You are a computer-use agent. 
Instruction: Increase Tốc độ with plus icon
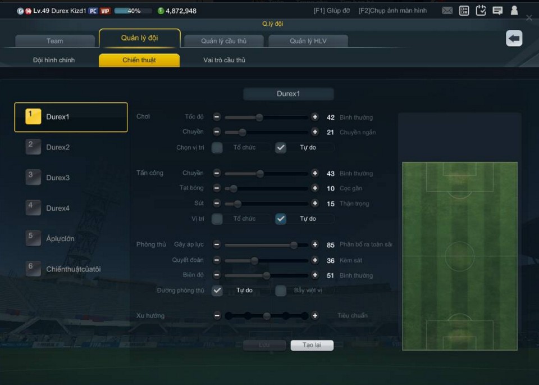[x=314, y=117]
